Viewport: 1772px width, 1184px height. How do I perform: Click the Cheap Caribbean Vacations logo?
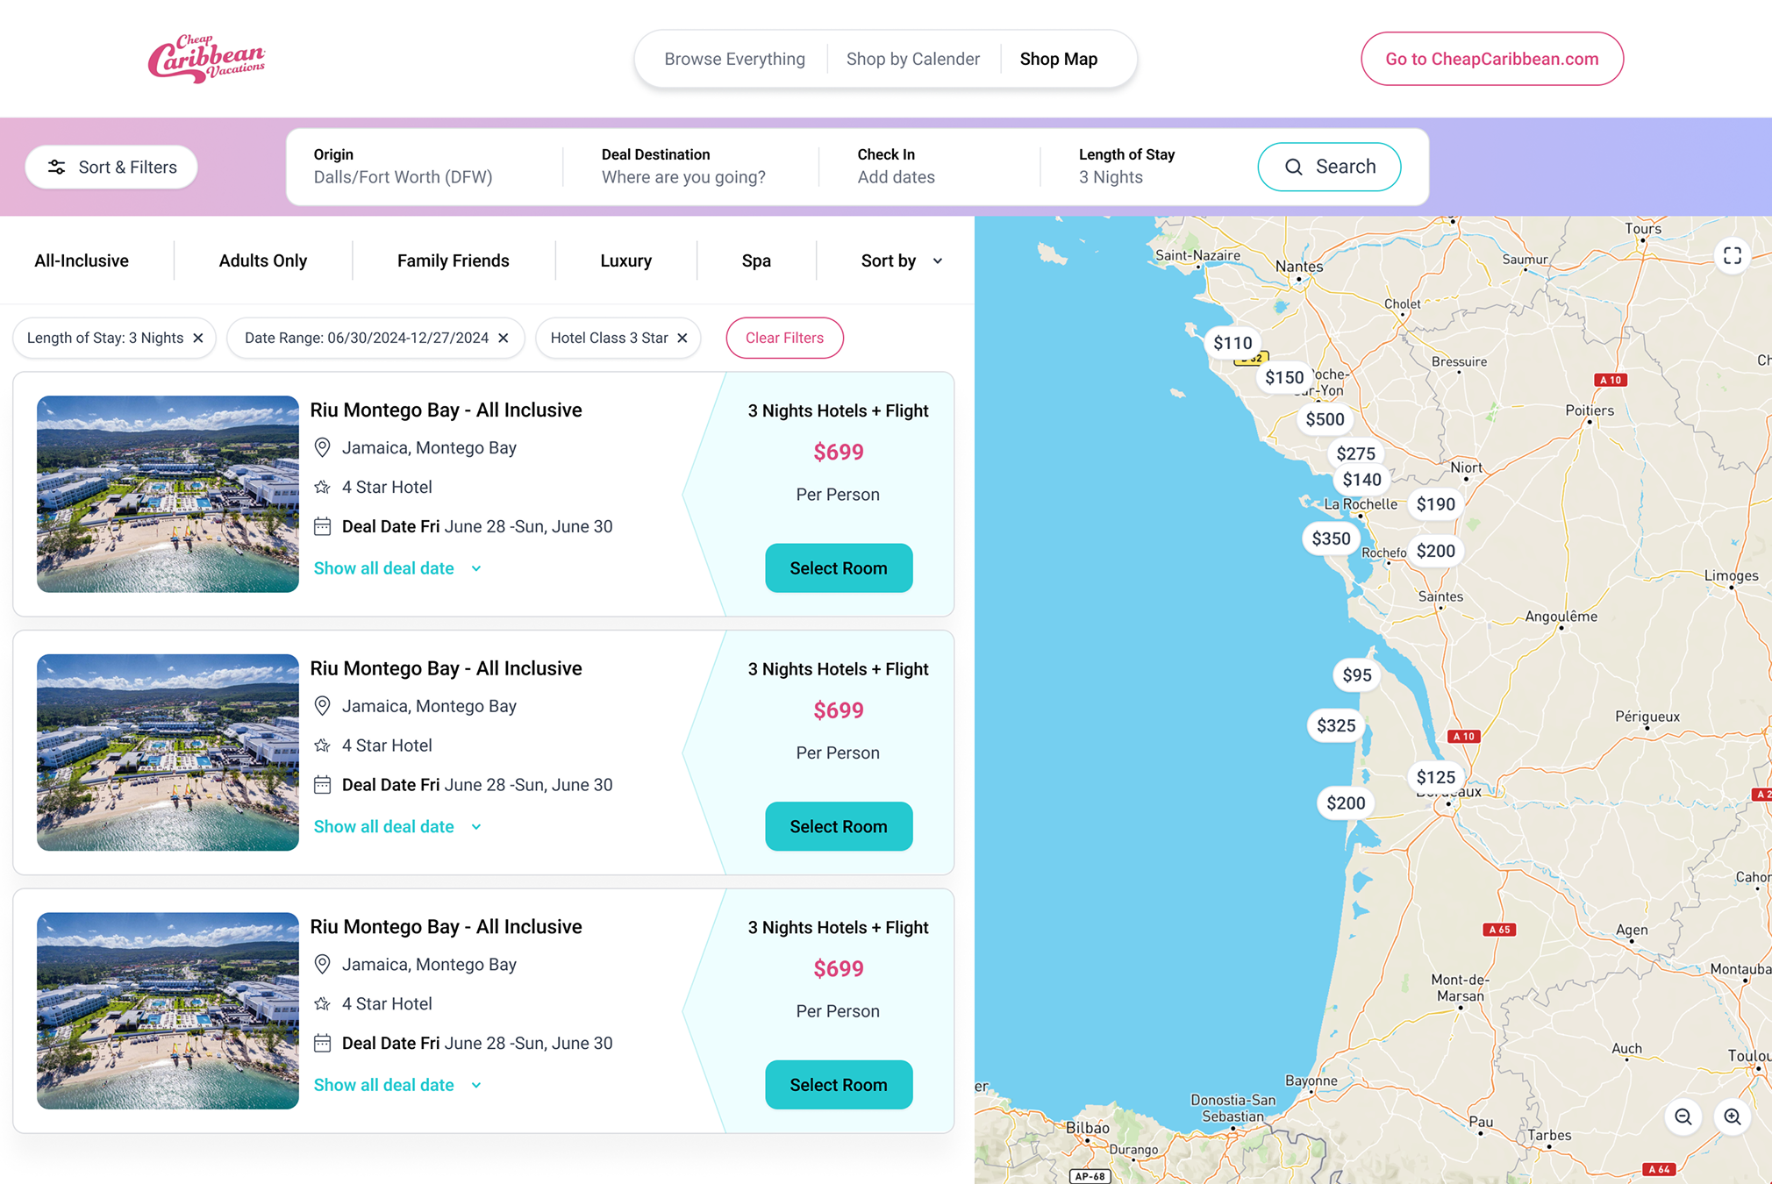pyautogui.click(x=206, y=59)
